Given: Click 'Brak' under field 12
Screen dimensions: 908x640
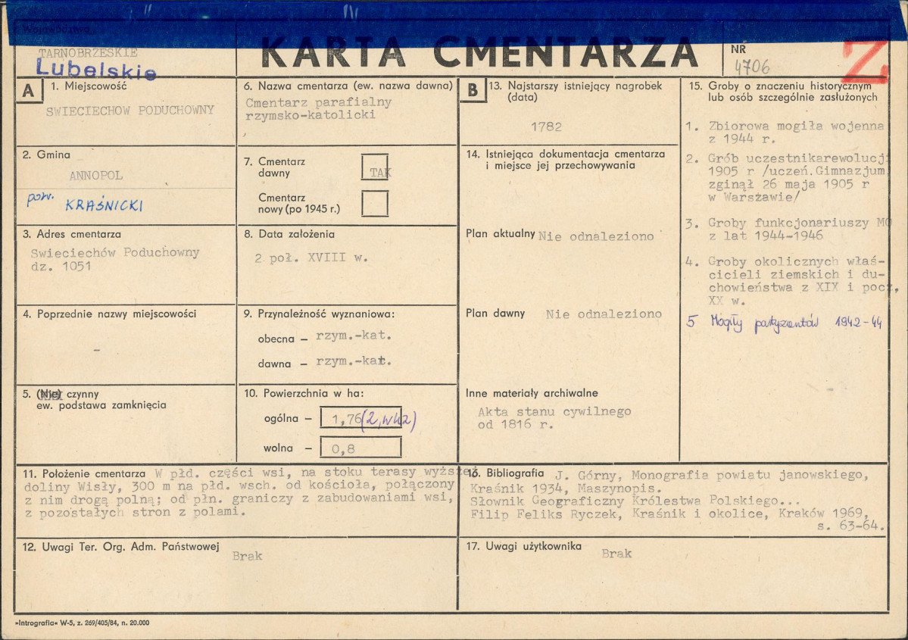Looking at the screenshot, I should [x=248, y=556].
